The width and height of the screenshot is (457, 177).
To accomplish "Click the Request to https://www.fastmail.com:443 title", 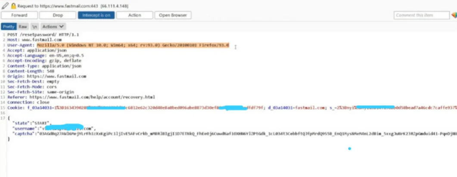I will tap(72, 6).
